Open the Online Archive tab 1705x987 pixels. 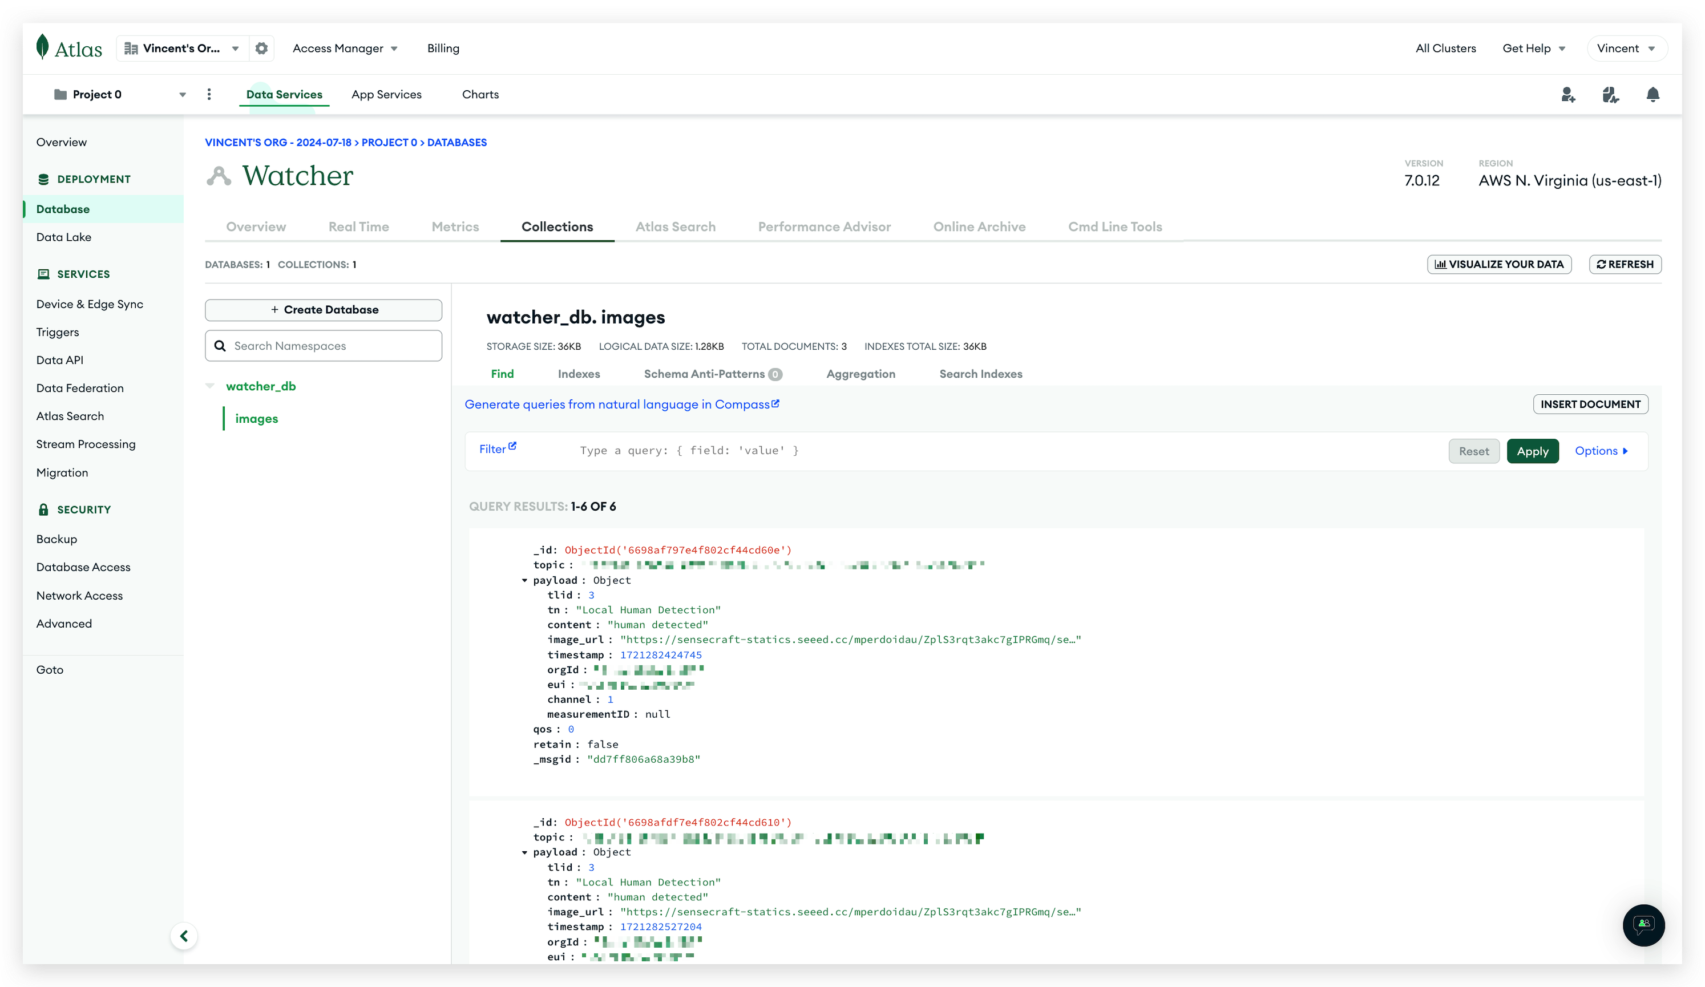(979, 226)
